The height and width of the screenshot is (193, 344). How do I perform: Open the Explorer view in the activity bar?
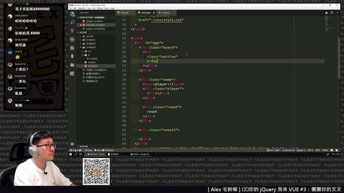73,14
